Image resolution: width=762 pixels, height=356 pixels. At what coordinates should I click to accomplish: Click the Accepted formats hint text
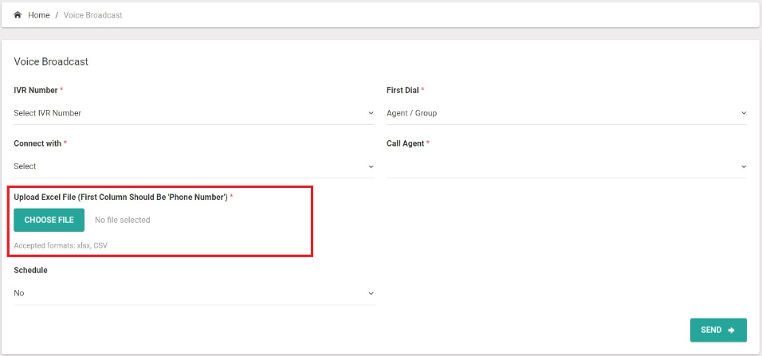tap(61, 245)
